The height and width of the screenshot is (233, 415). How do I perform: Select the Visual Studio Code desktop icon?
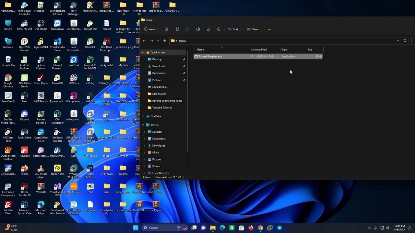[x=57, y=45]
